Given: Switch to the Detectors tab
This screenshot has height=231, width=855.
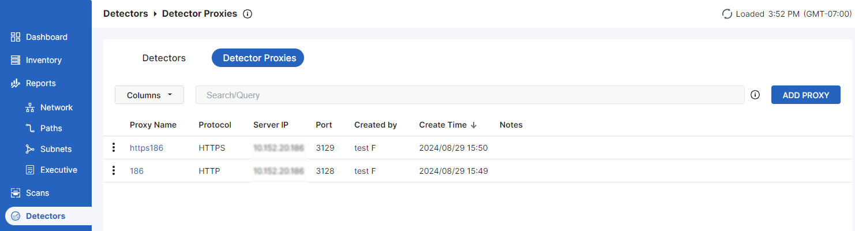Looking at the screenshot, I should [164, 58].
